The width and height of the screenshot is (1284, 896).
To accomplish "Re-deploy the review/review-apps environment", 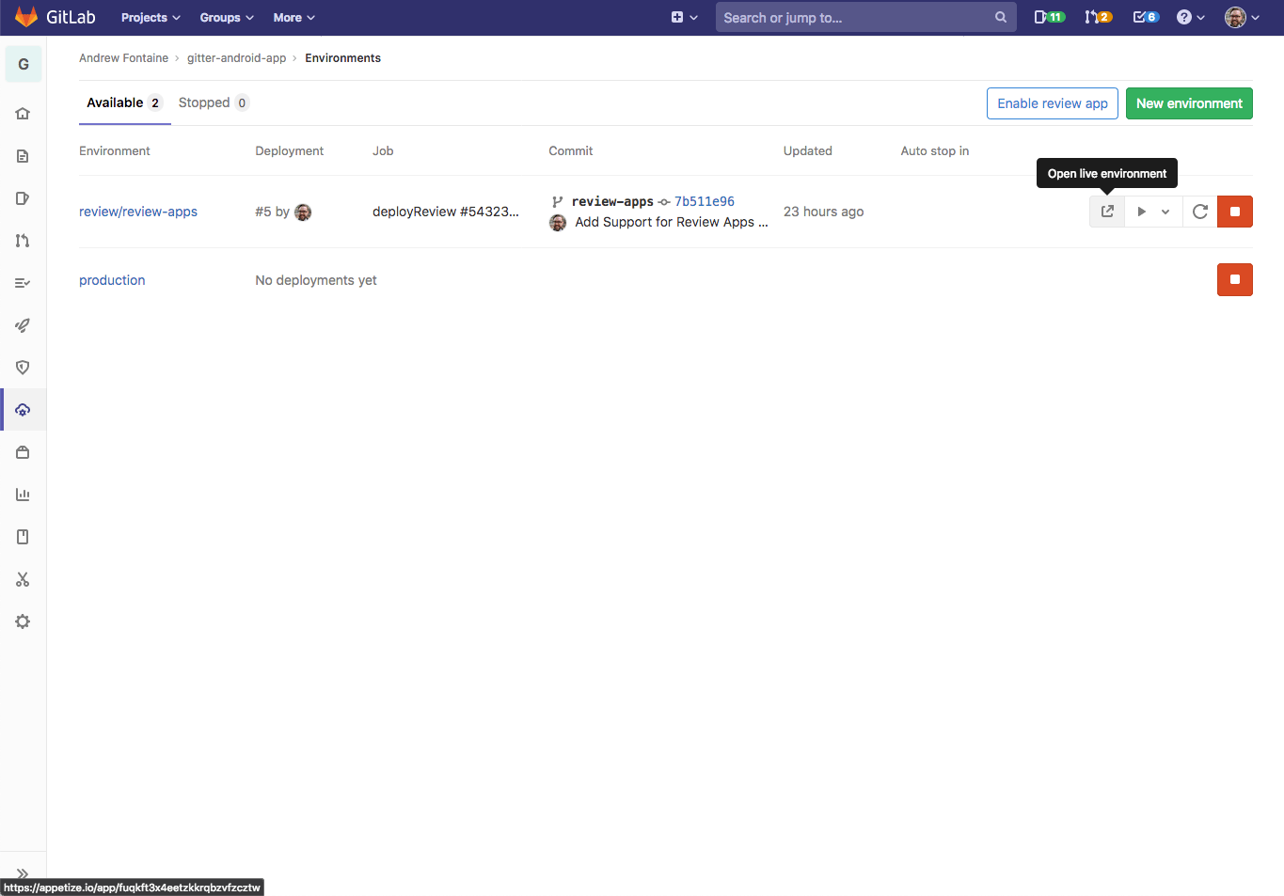I will (1199, 211).
